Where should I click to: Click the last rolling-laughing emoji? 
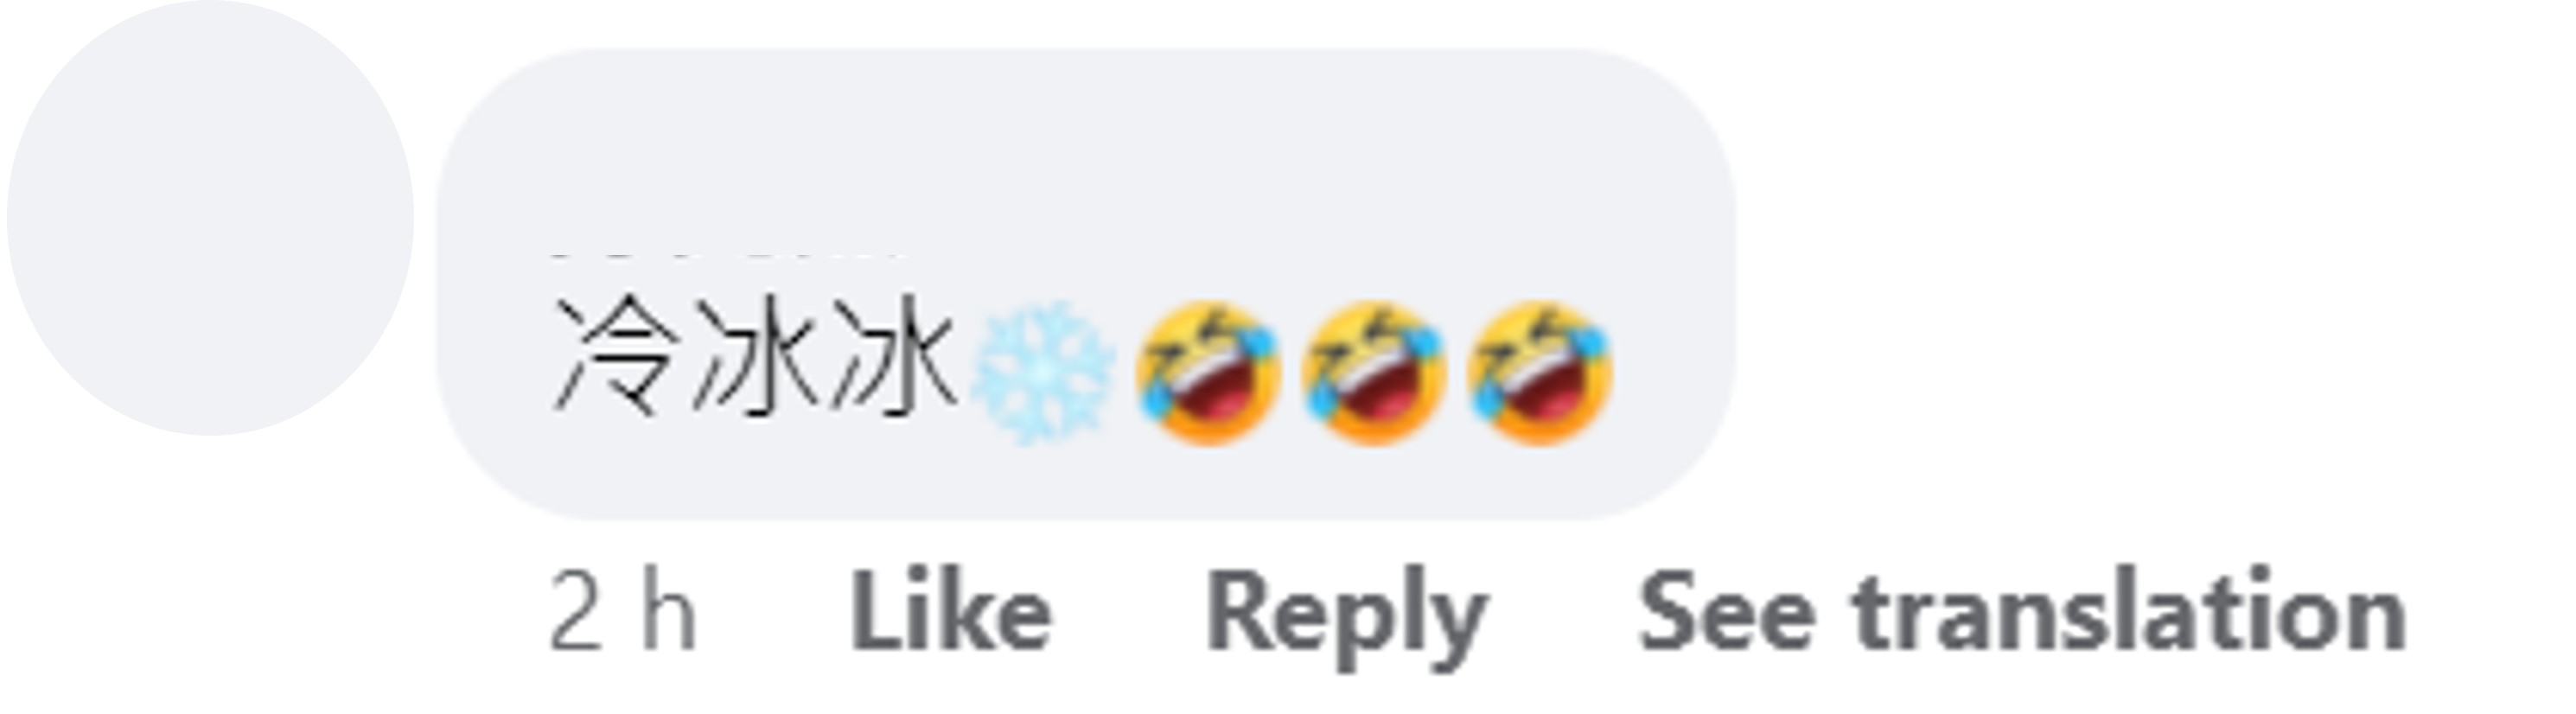tap(1540, 372)
